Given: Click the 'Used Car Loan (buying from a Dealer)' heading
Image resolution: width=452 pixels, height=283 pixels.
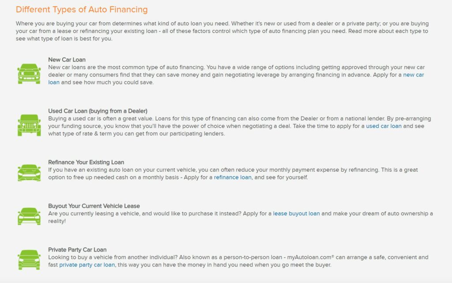Looking at the screenshot, I should tap(98, 111).
